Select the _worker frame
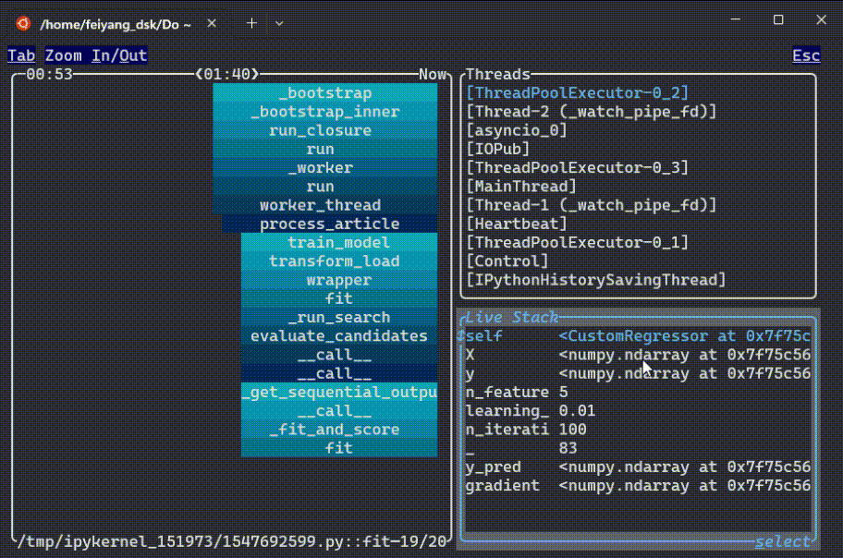This screenshot has height=558, width=843. 325,168
